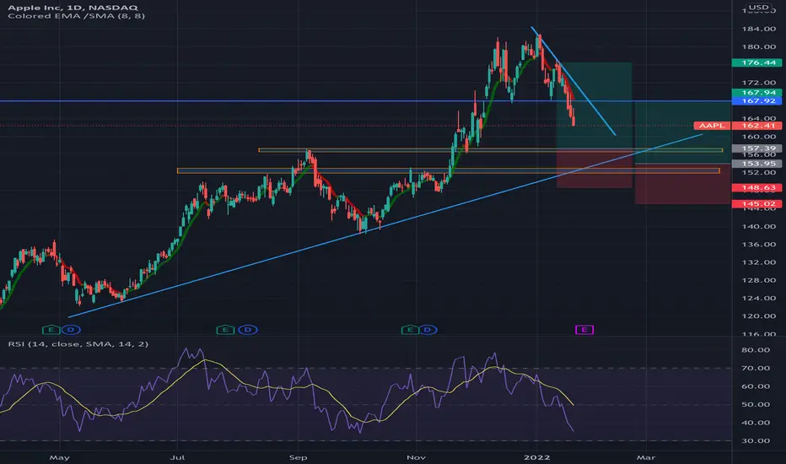Click the red 148.63 stop label
Image resolution: width=786 pixels, height=464 pixels.
click(x=758, y=187)
